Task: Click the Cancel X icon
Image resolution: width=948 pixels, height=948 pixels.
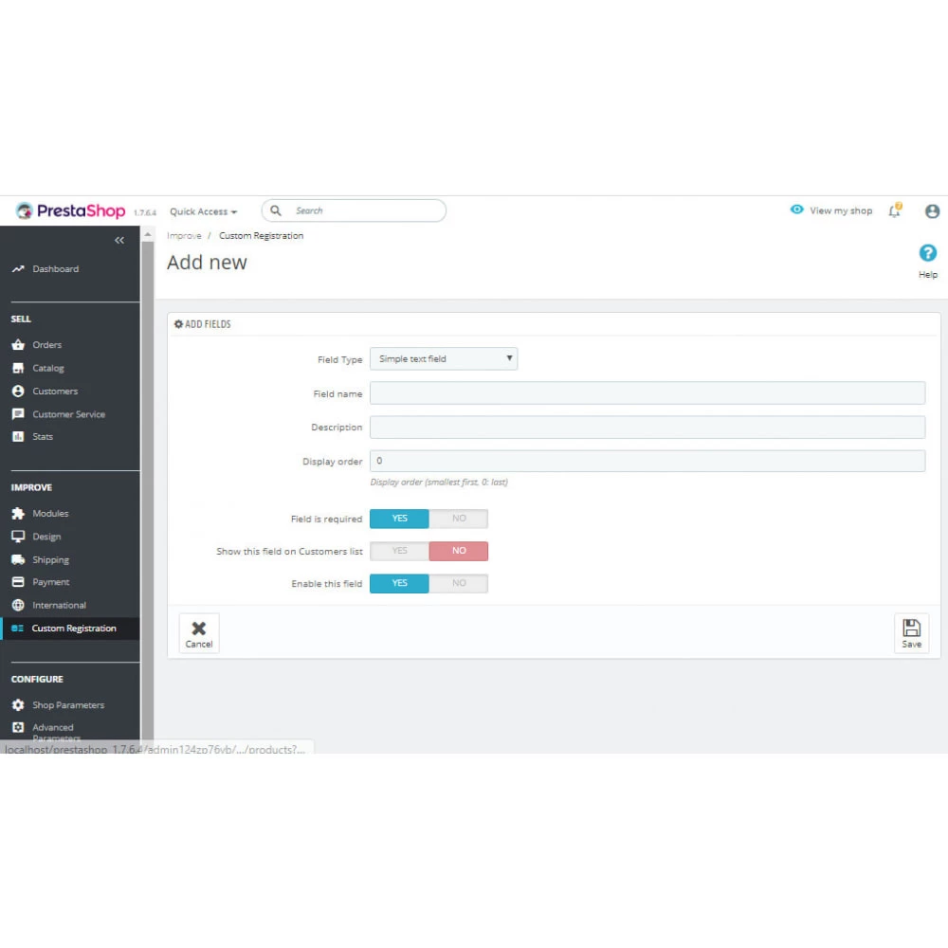Action: pyautogui.click(x=199, y=629)
